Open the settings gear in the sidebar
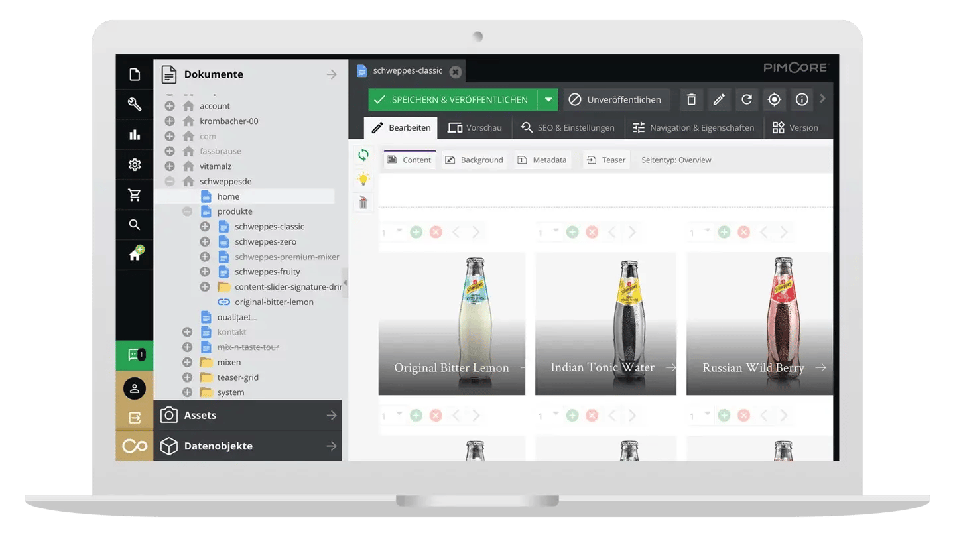This screenshot has height=537, width=955. point(134,166)
